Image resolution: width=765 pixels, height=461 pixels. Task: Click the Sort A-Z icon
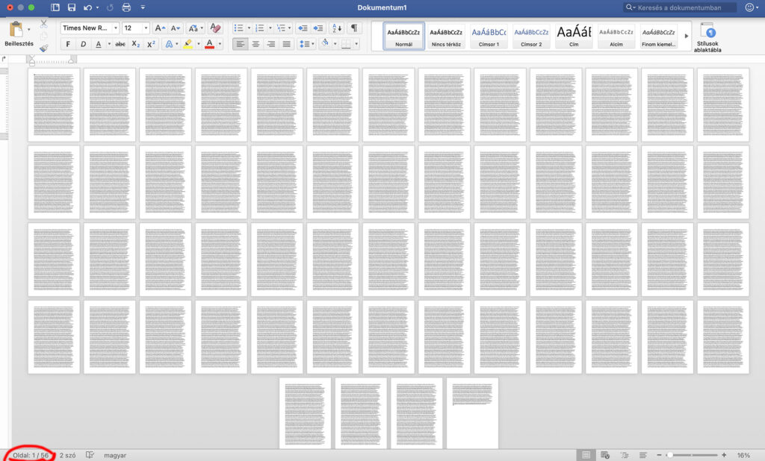(x=336, y=28)
